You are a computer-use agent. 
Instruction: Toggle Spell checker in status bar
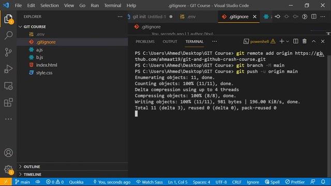tap(273, 182)
